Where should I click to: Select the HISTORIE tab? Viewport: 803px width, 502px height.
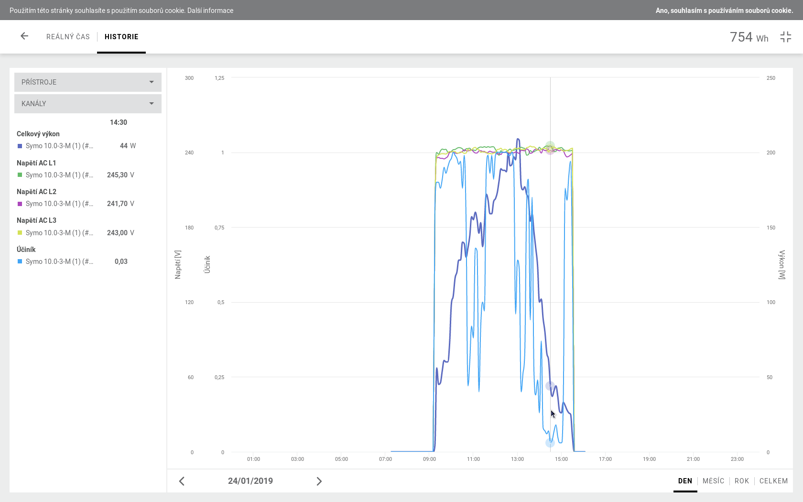tap(121, 37)
